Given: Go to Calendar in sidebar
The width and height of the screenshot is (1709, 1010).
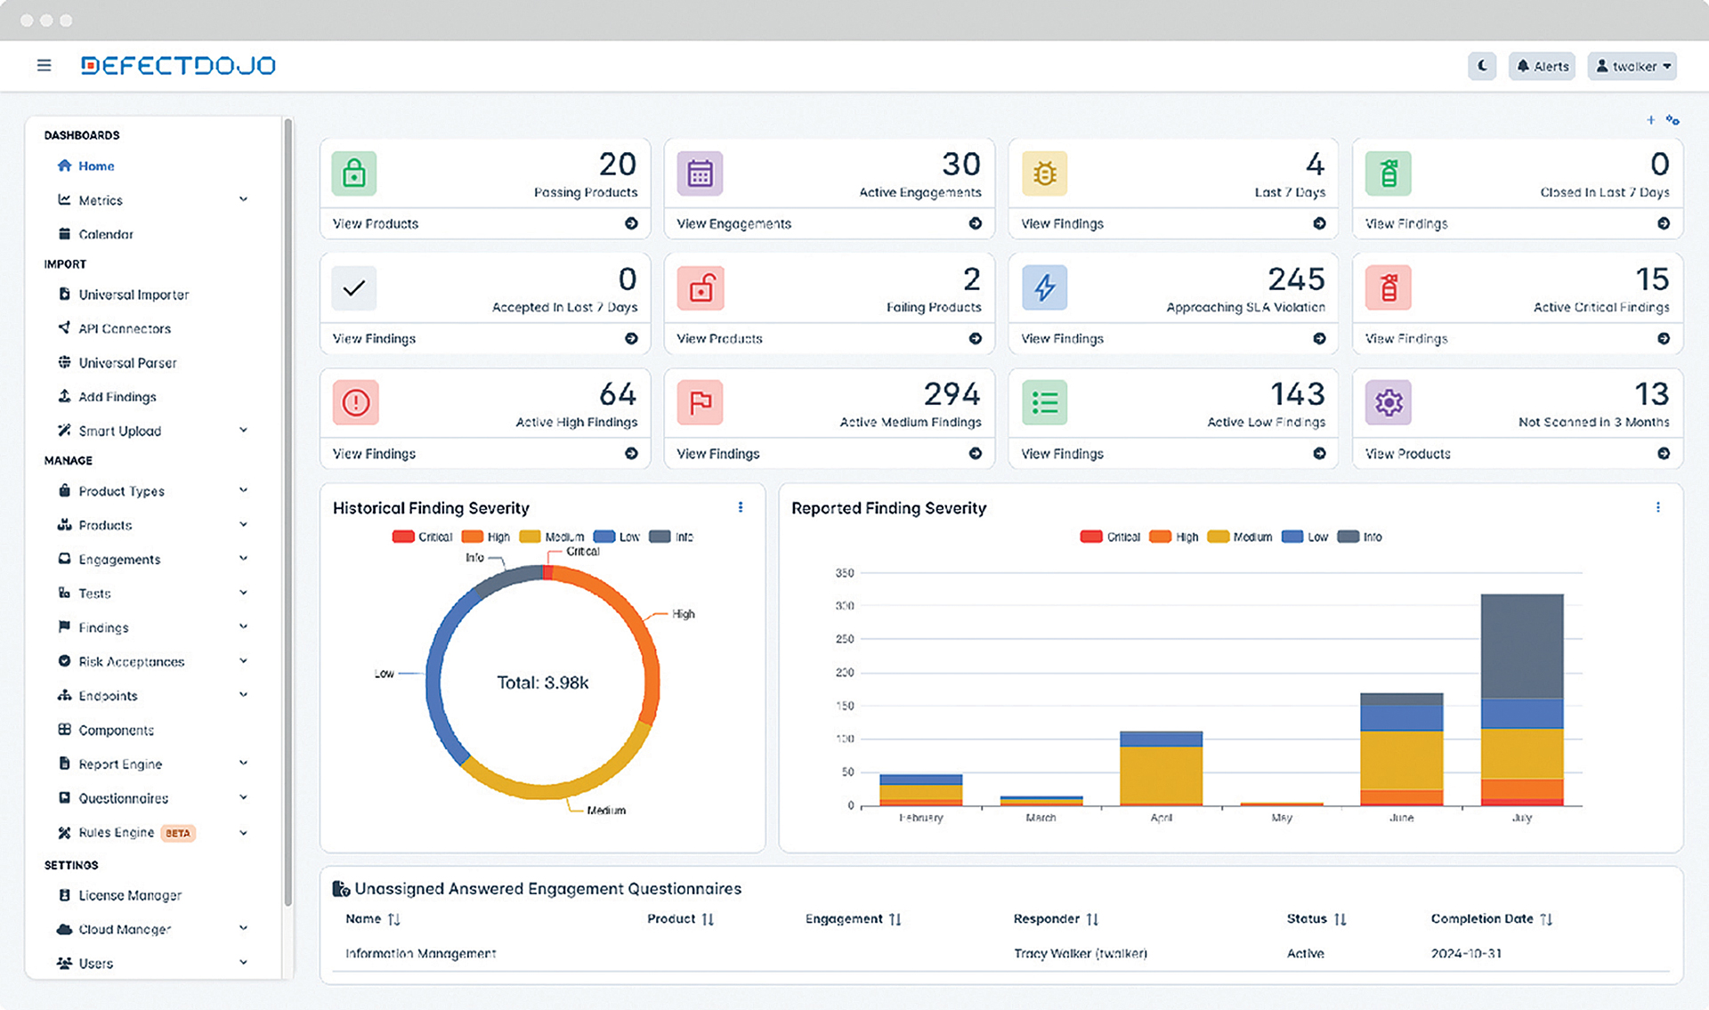Looking at the screenshot, I should tap(105, 234).
